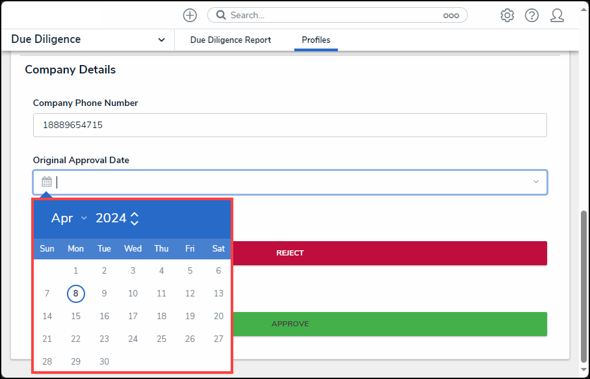Choose April 19 in the calendar

(190, 316)
